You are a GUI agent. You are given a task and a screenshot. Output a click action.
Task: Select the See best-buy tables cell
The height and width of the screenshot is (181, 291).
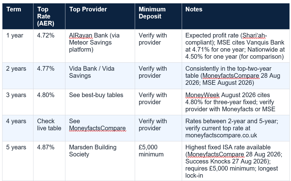point(100,102)
